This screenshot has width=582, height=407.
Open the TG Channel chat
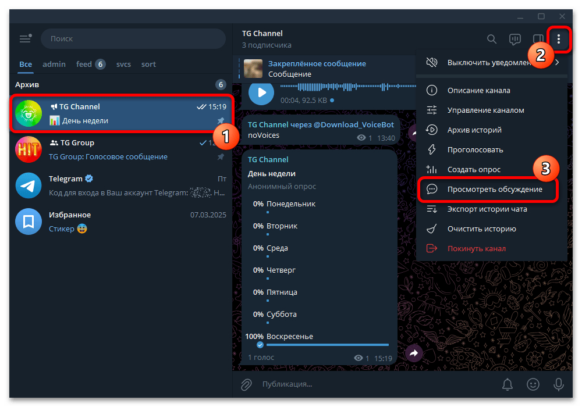(122, 113)
